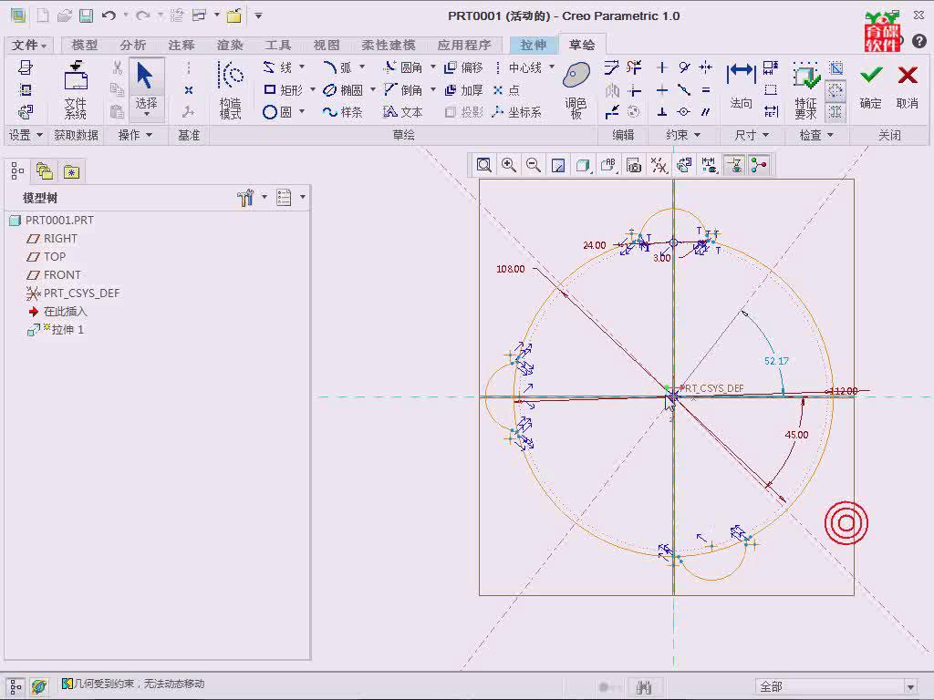934x700 pixels.
Task: Select the 圆 (Circle) sketch tool
Action: coord(277,112)
